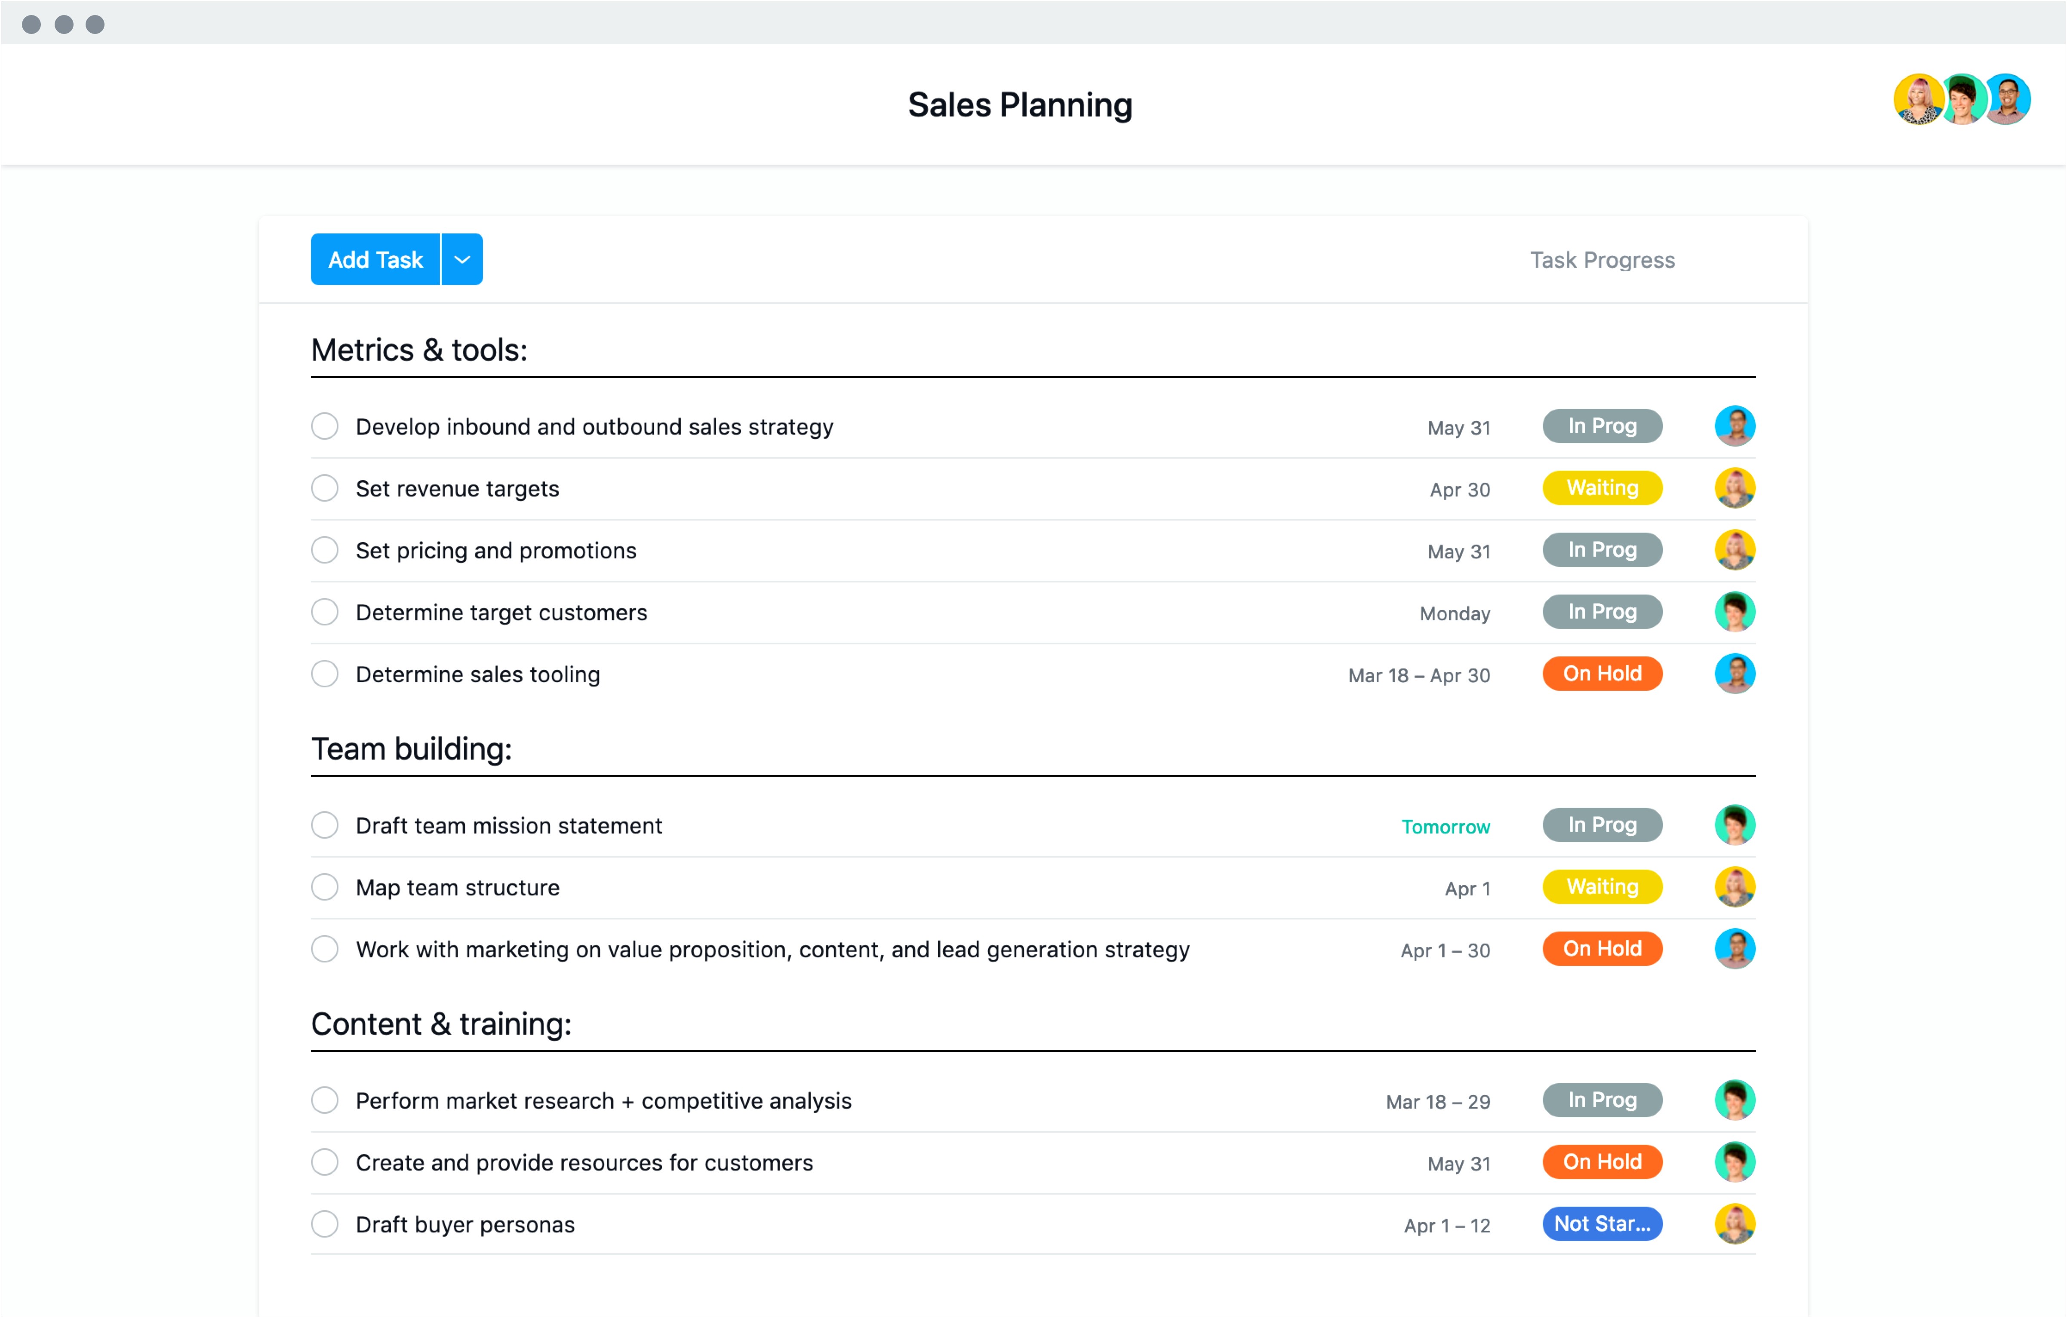Click the 'Not Star...' status badge on 'Draft buyer personas'
The image size is (2067, 1318).
point(1602,1223)
